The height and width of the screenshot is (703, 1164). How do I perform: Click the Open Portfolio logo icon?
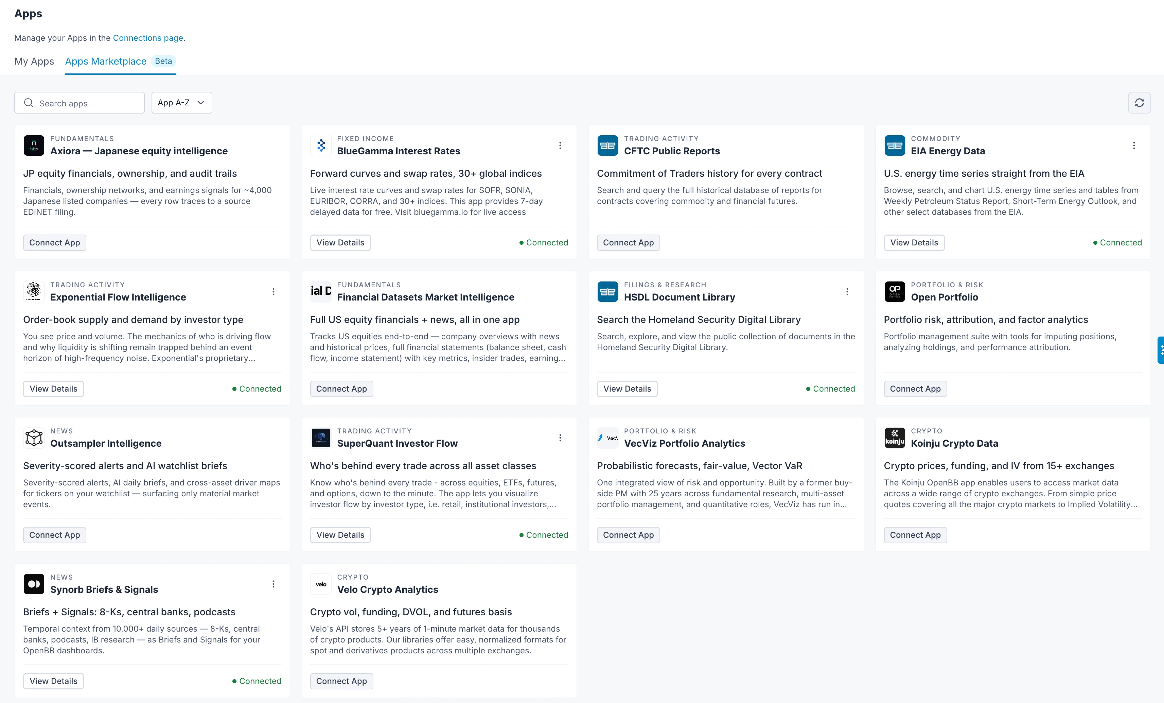894,291
